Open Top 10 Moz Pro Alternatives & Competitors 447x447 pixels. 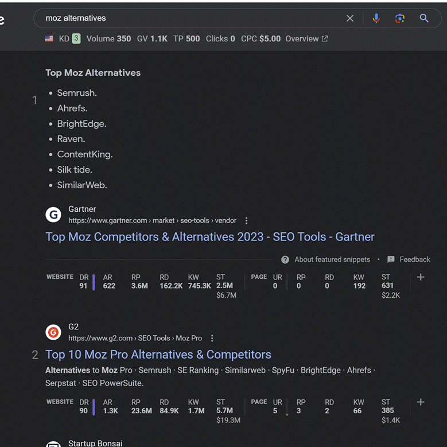158,355
